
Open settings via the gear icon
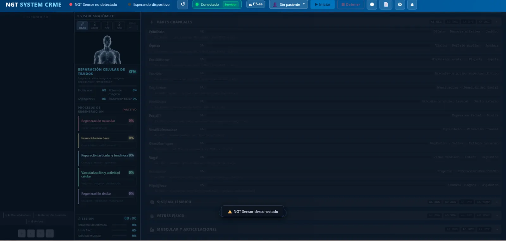400,4
